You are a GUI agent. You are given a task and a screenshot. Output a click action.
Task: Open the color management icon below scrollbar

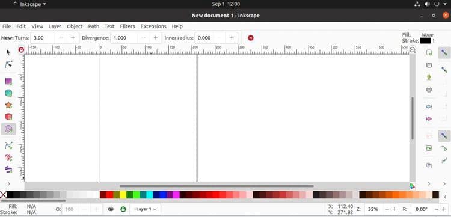click(412, 186)
